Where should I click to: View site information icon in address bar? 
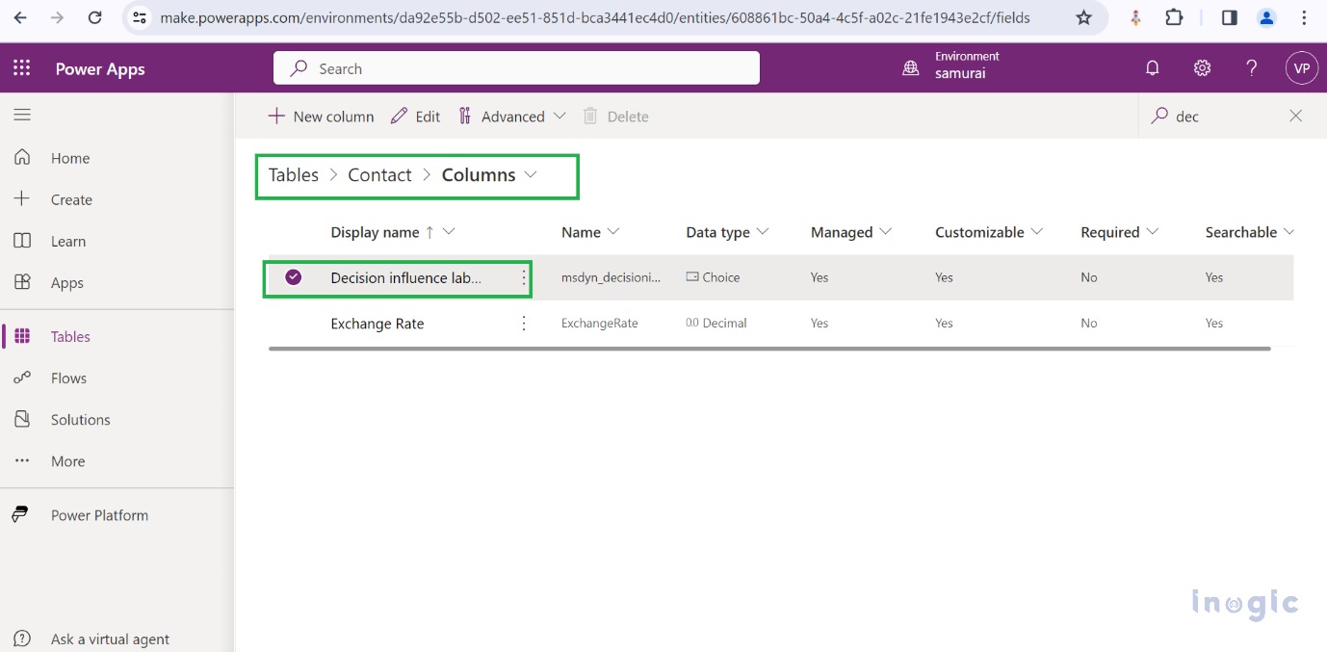pos(140,17)
